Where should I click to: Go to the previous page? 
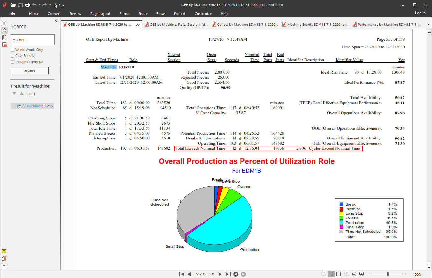point(189,274)
